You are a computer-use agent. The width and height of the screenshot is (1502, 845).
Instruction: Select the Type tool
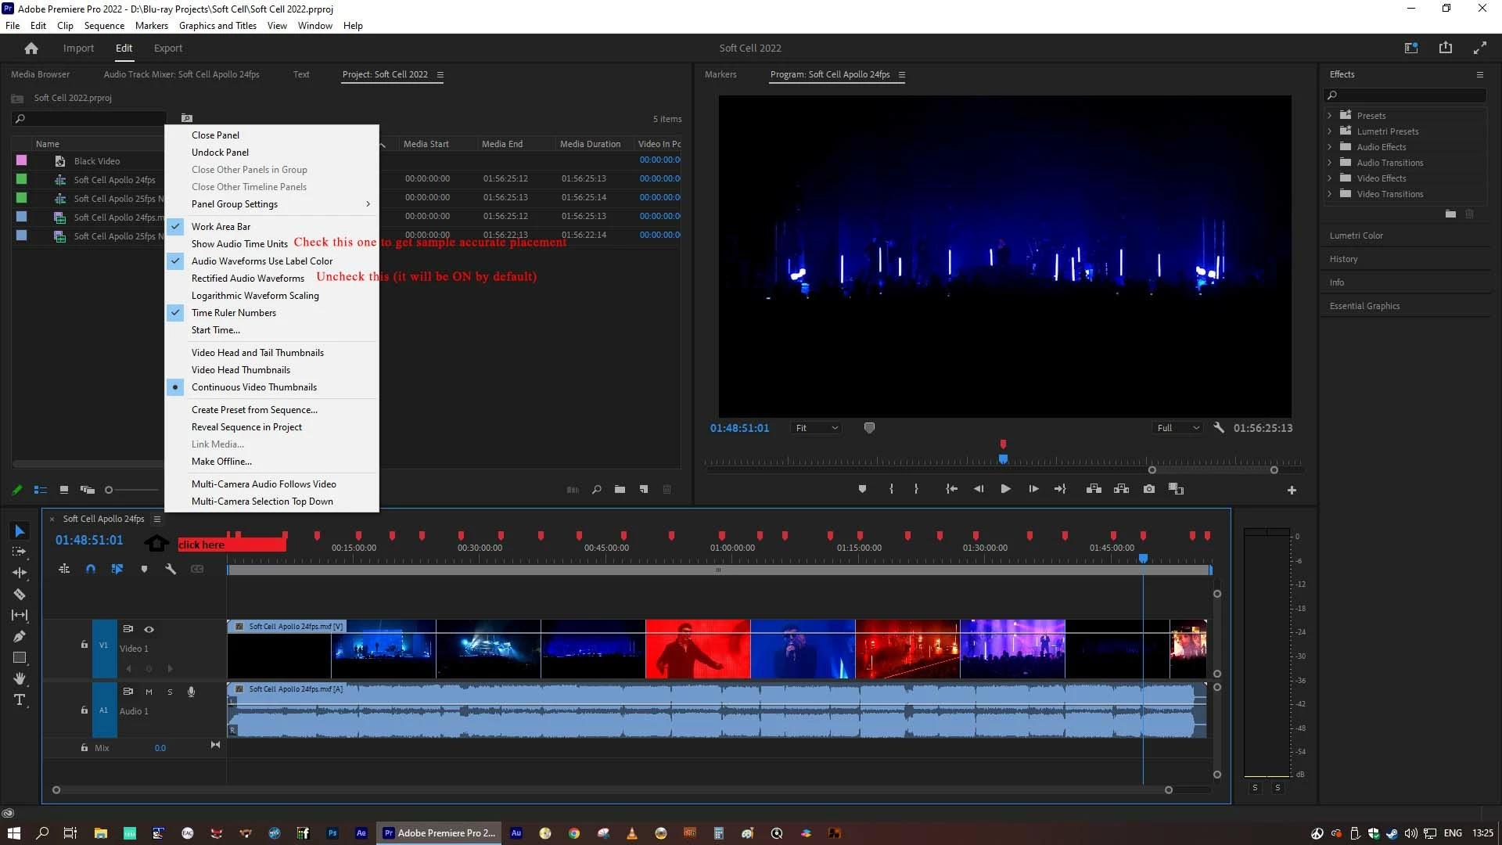(x=20, y=699)
